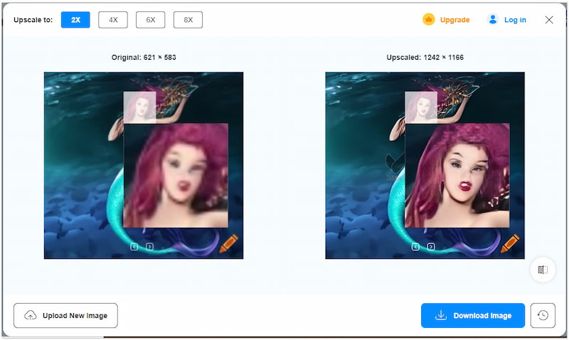Viewport: 569px width, 340px height.
Task: Click magnified face preview in upscaled image
Action: pos(457,176)
